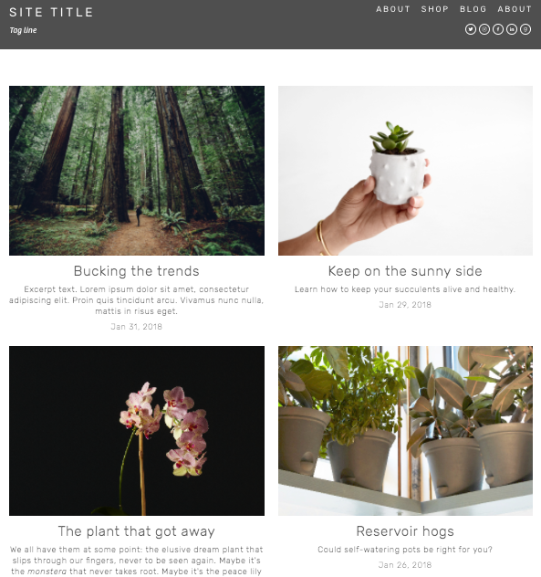Image resolution: width=541 pixels, height=577 pixels.
Task: Read The plant that got away post
Action: 137,531
